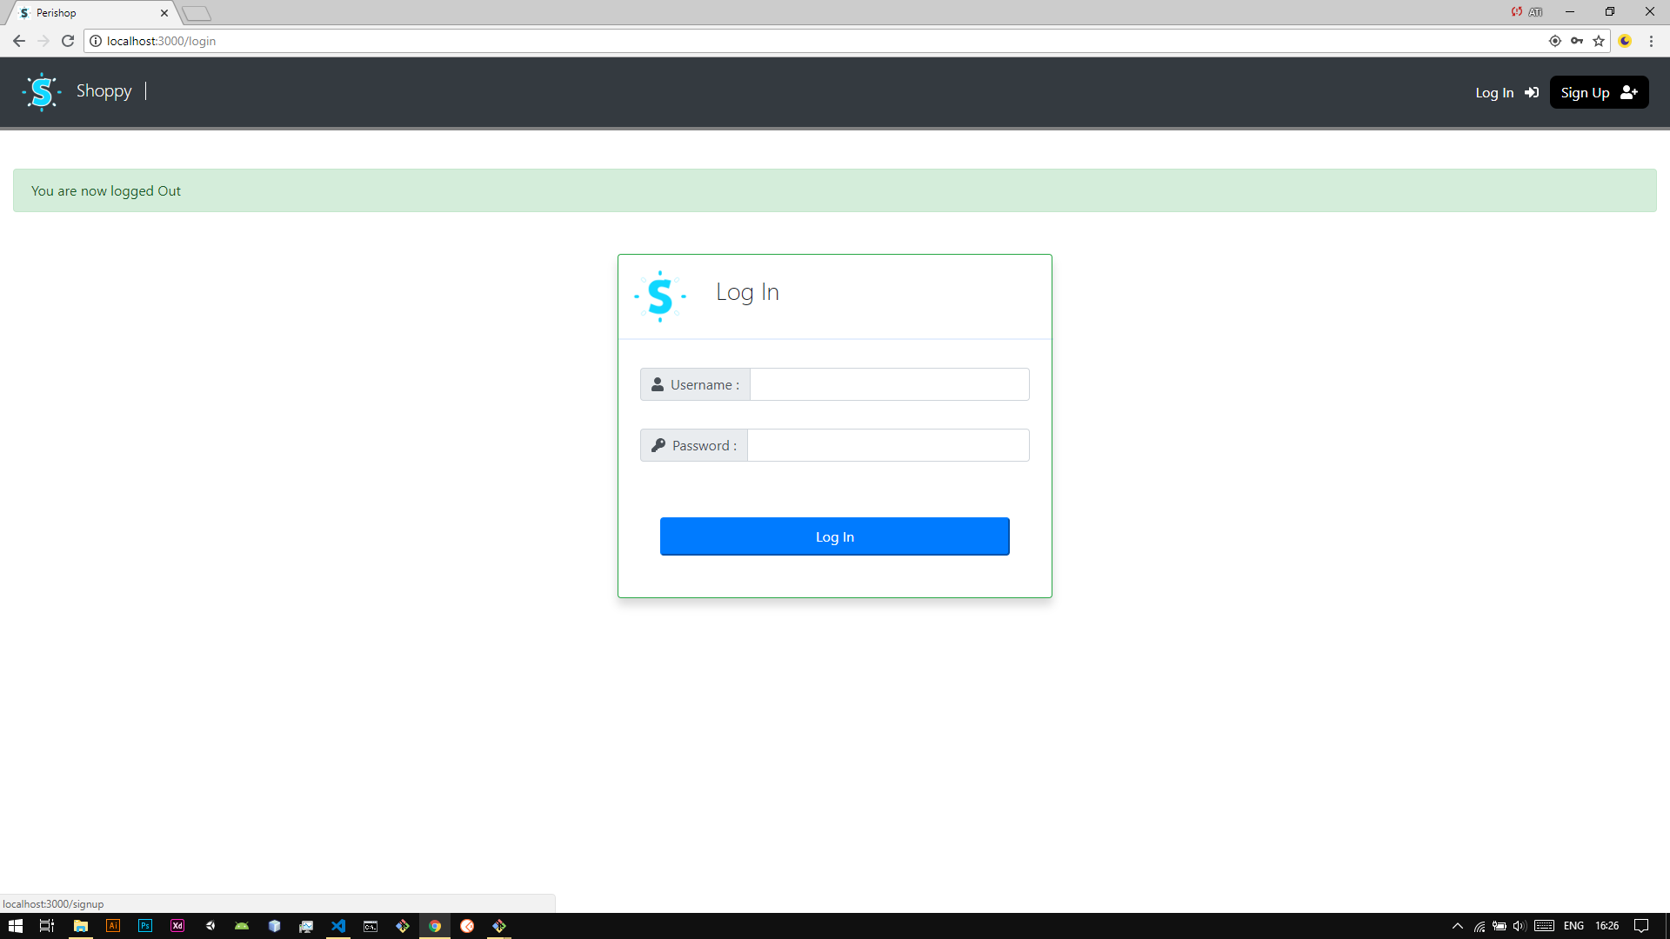Image resolution: width=1670 pixels, height=939 pixels.
Task: Click the Log In button to submit
Action: (x=835, y=536)
